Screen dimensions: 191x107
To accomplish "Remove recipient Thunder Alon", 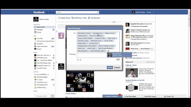I will (98, 43).
